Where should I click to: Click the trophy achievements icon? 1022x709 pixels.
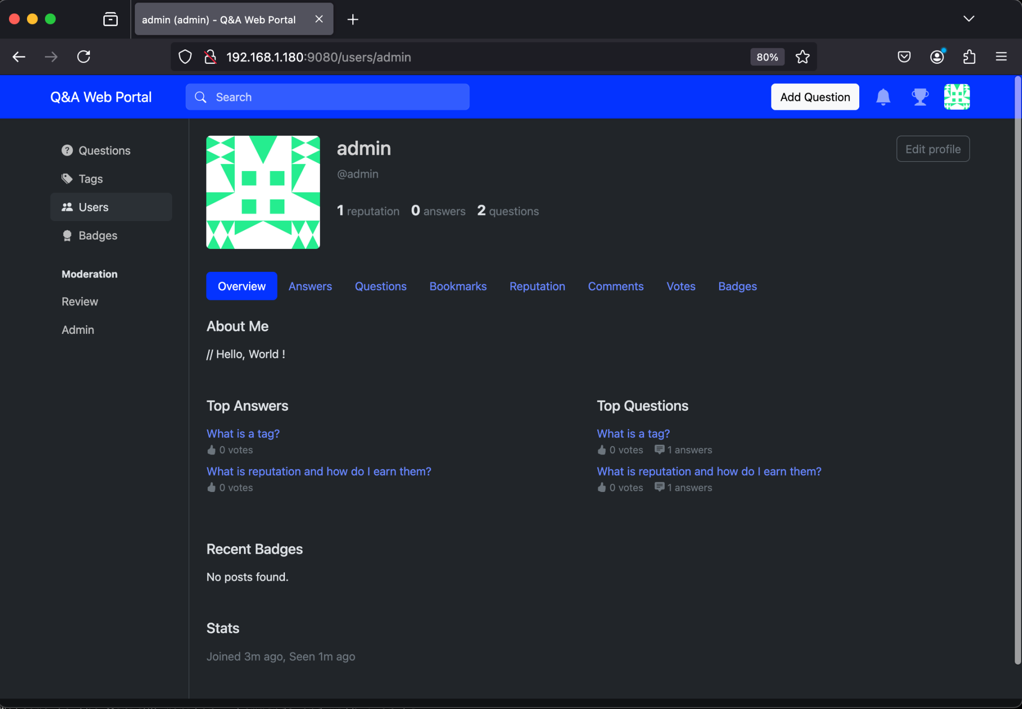click(x=920, y=97)
